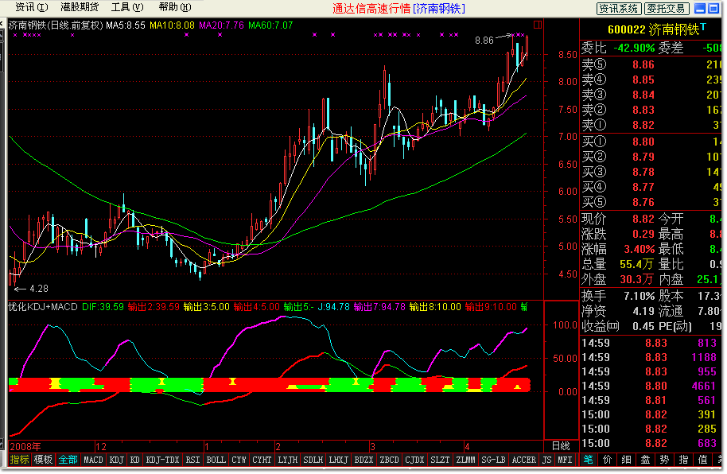The image size is (727, 474).
Task: Switch to the SDLH indicator tab
Action: (313, 460)
